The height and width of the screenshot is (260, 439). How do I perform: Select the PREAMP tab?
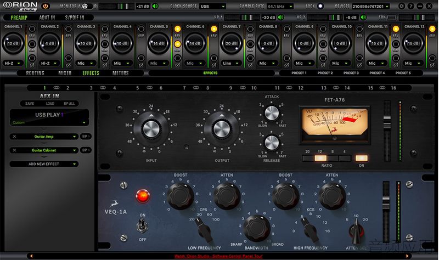point(19,18)
